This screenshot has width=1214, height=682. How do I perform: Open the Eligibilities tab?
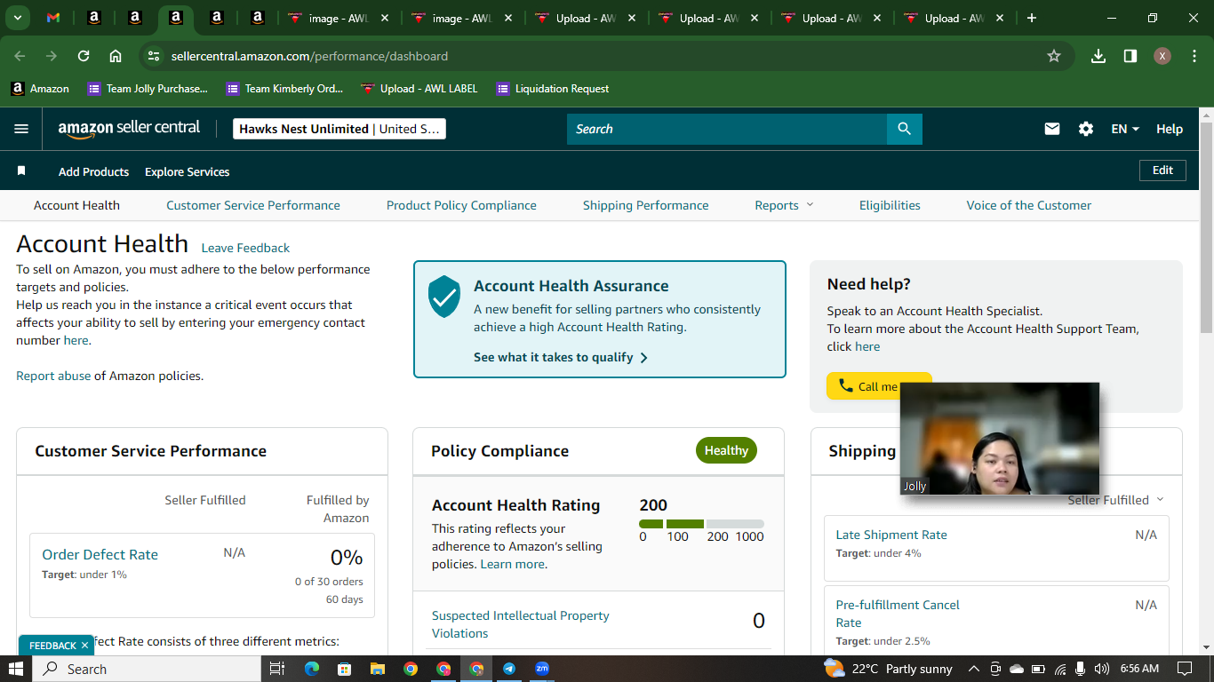(x=890, y=205)
